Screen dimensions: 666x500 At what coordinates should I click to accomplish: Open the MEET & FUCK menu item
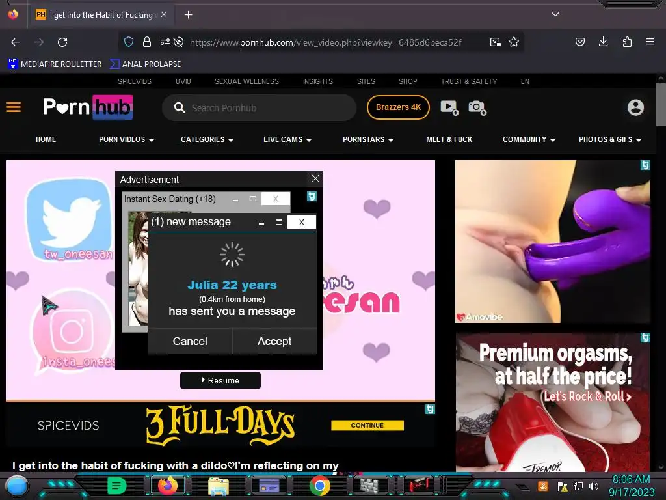449,139
